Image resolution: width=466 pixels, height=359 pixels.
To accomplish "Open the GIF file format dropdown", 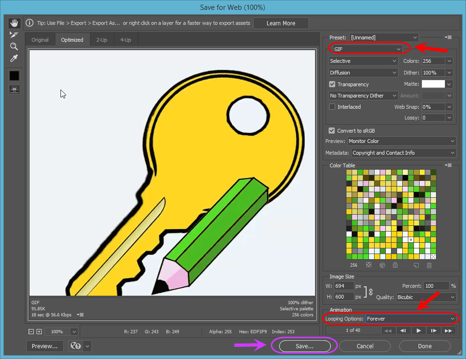I will 368,49.
